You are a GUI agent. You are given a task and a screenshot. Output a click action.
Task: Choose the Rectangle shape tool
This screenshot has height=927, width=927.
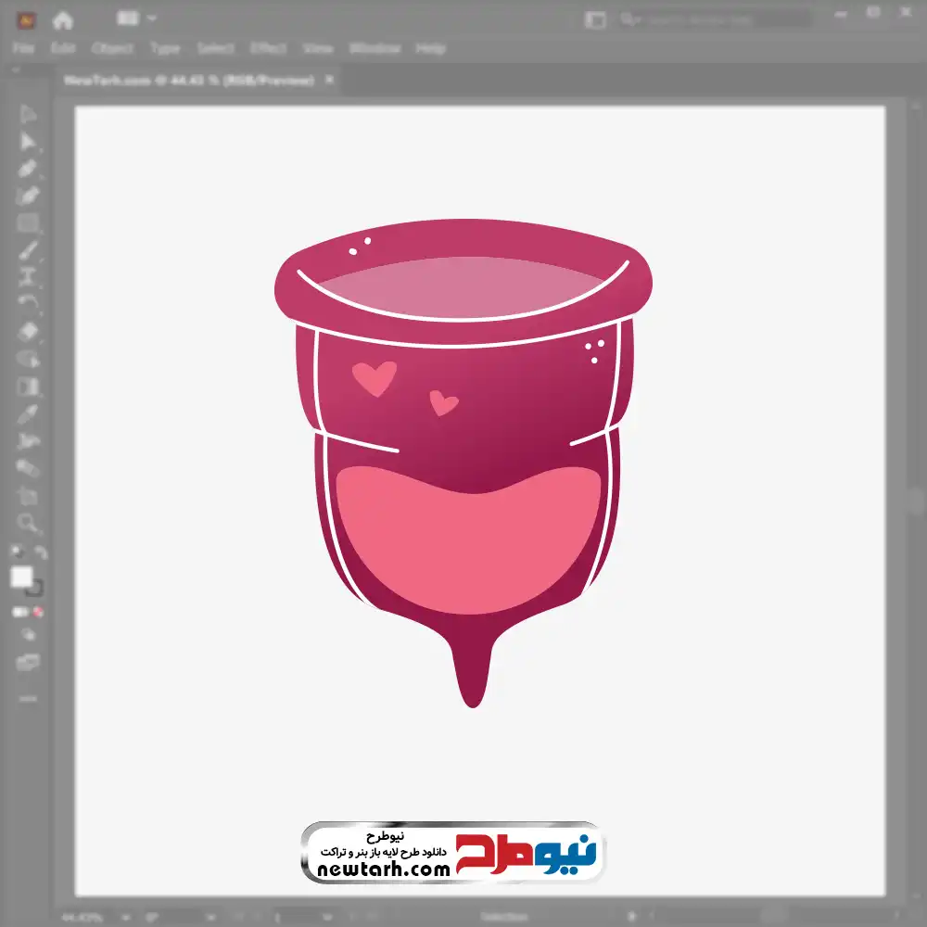28,223
